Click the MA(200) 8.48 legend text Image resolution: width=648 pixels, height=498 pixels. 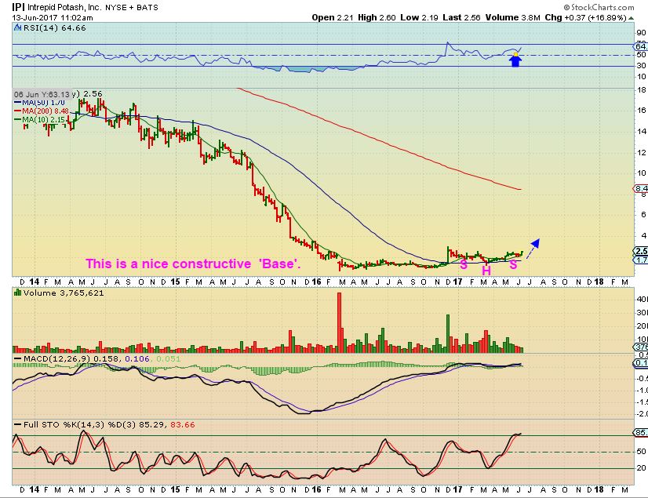[46, 111]
